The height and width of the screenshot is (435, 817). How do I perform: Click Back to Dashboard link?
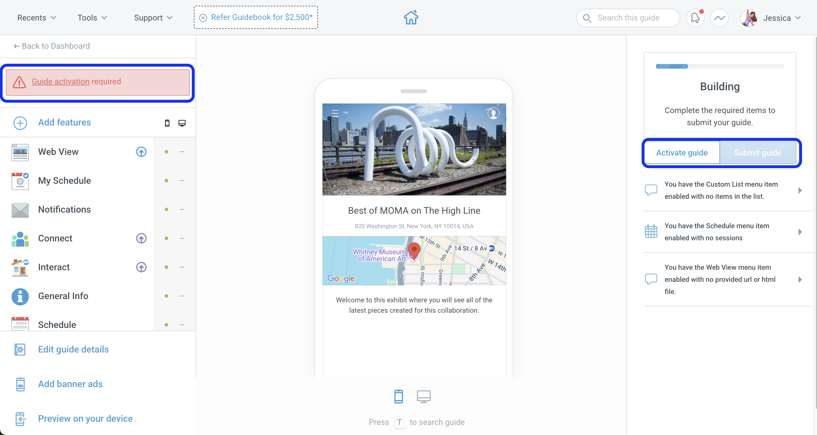(x=51, y=46)
